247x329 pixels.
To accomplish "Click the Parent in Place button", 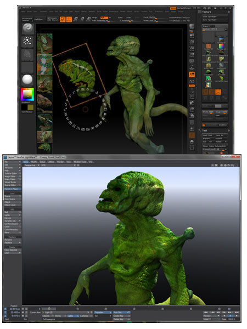I will pyautogui.click(x=13, y=189).
